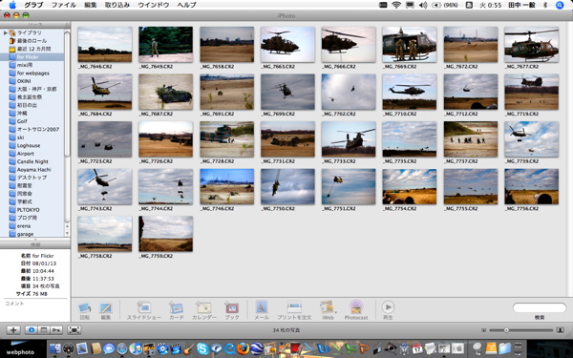Select 最後のロール in source list
The height and width of the screenshot is (358, 573).
click(32, 41)
